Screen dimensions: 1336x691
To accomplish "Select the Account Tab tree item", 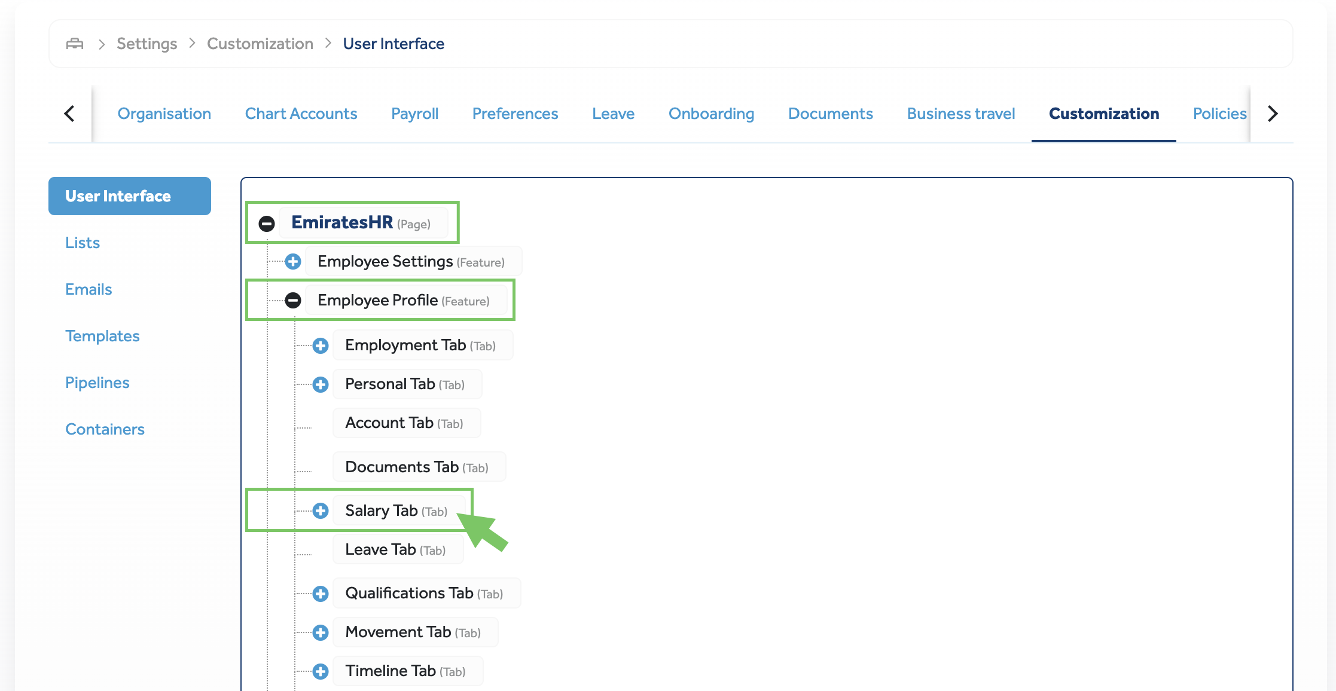I will (407, 423).
